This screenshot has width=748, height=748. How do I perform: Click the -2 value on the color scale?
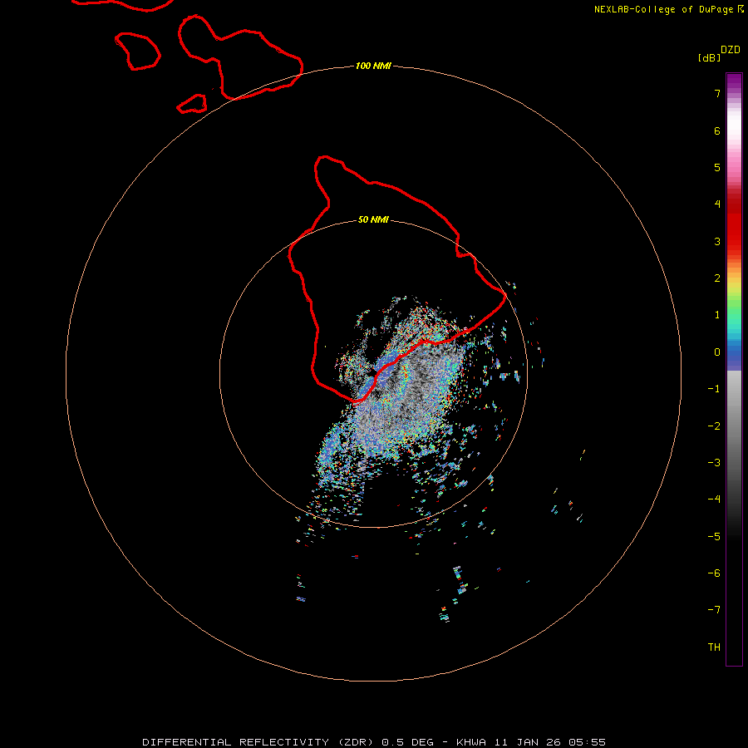(x=714, y=426)
